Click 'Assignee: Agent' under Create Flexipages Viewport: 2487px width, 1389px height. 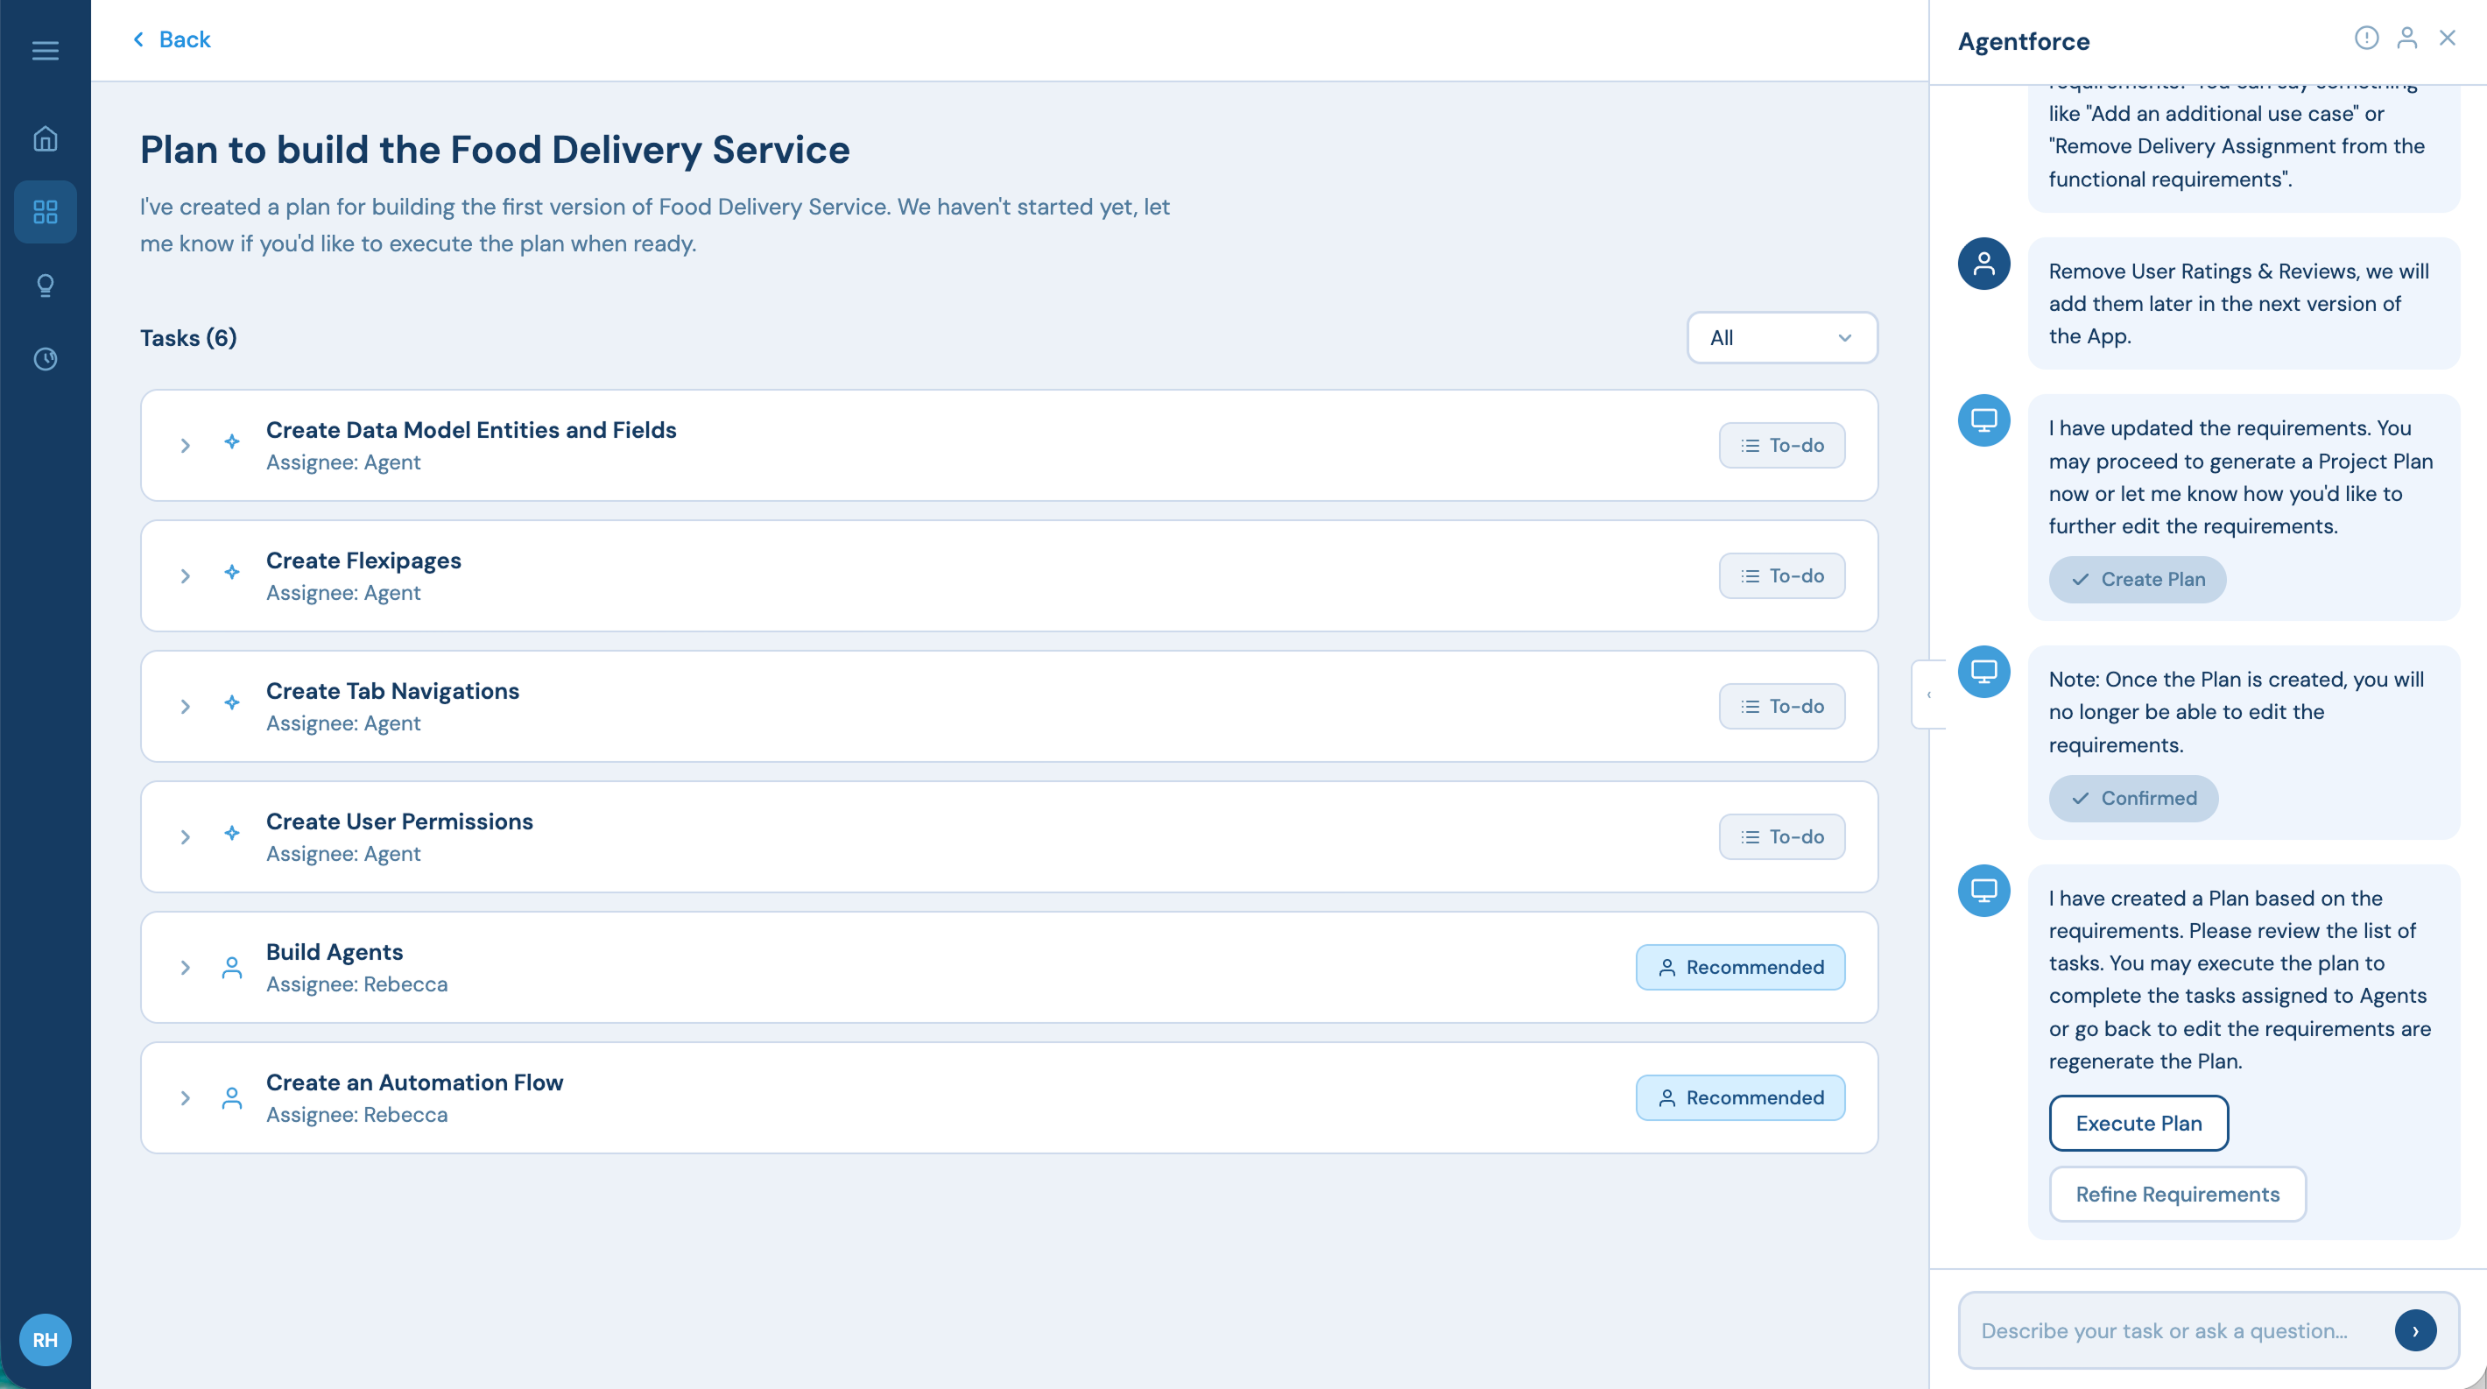343,593
